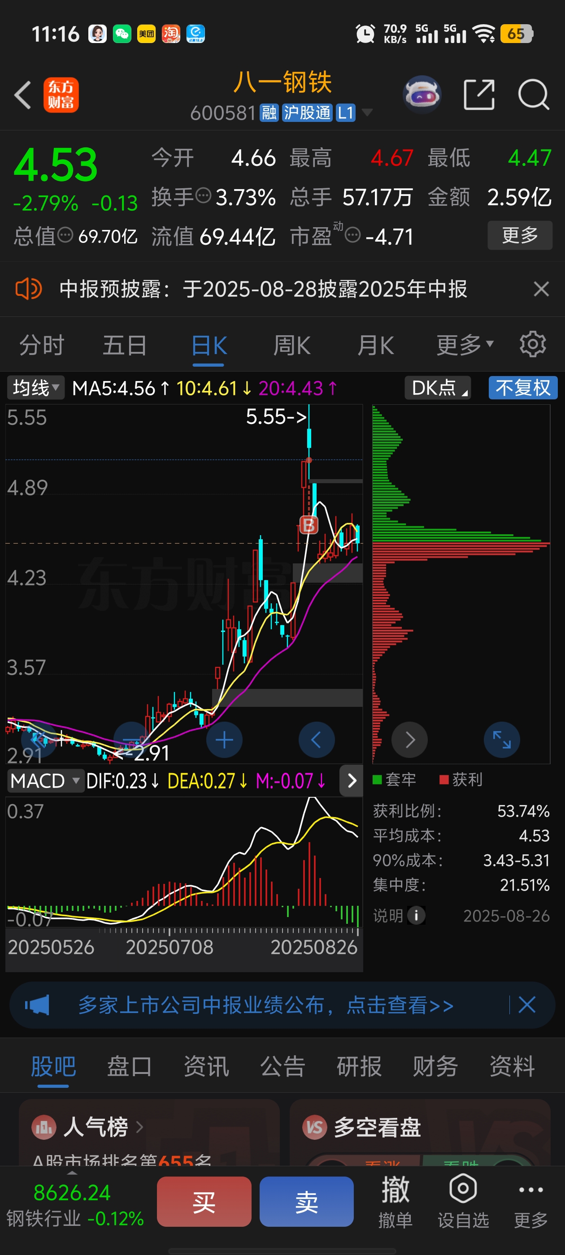Switch to 五日 chart tab
The width and height of the screenshot is (565, 1255).
125,345
